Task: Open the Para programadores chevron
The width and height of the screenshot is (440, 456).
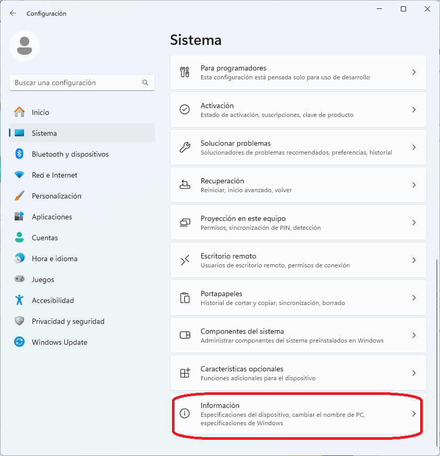Action: click(414, 72)
